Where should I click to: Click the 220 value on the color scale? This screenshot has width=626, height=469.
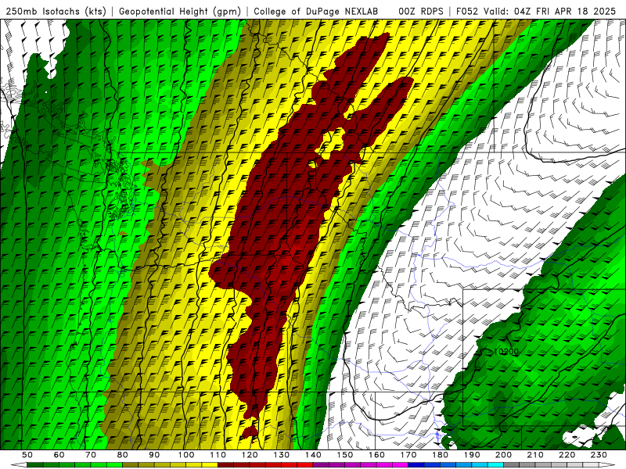coord(567,455)
